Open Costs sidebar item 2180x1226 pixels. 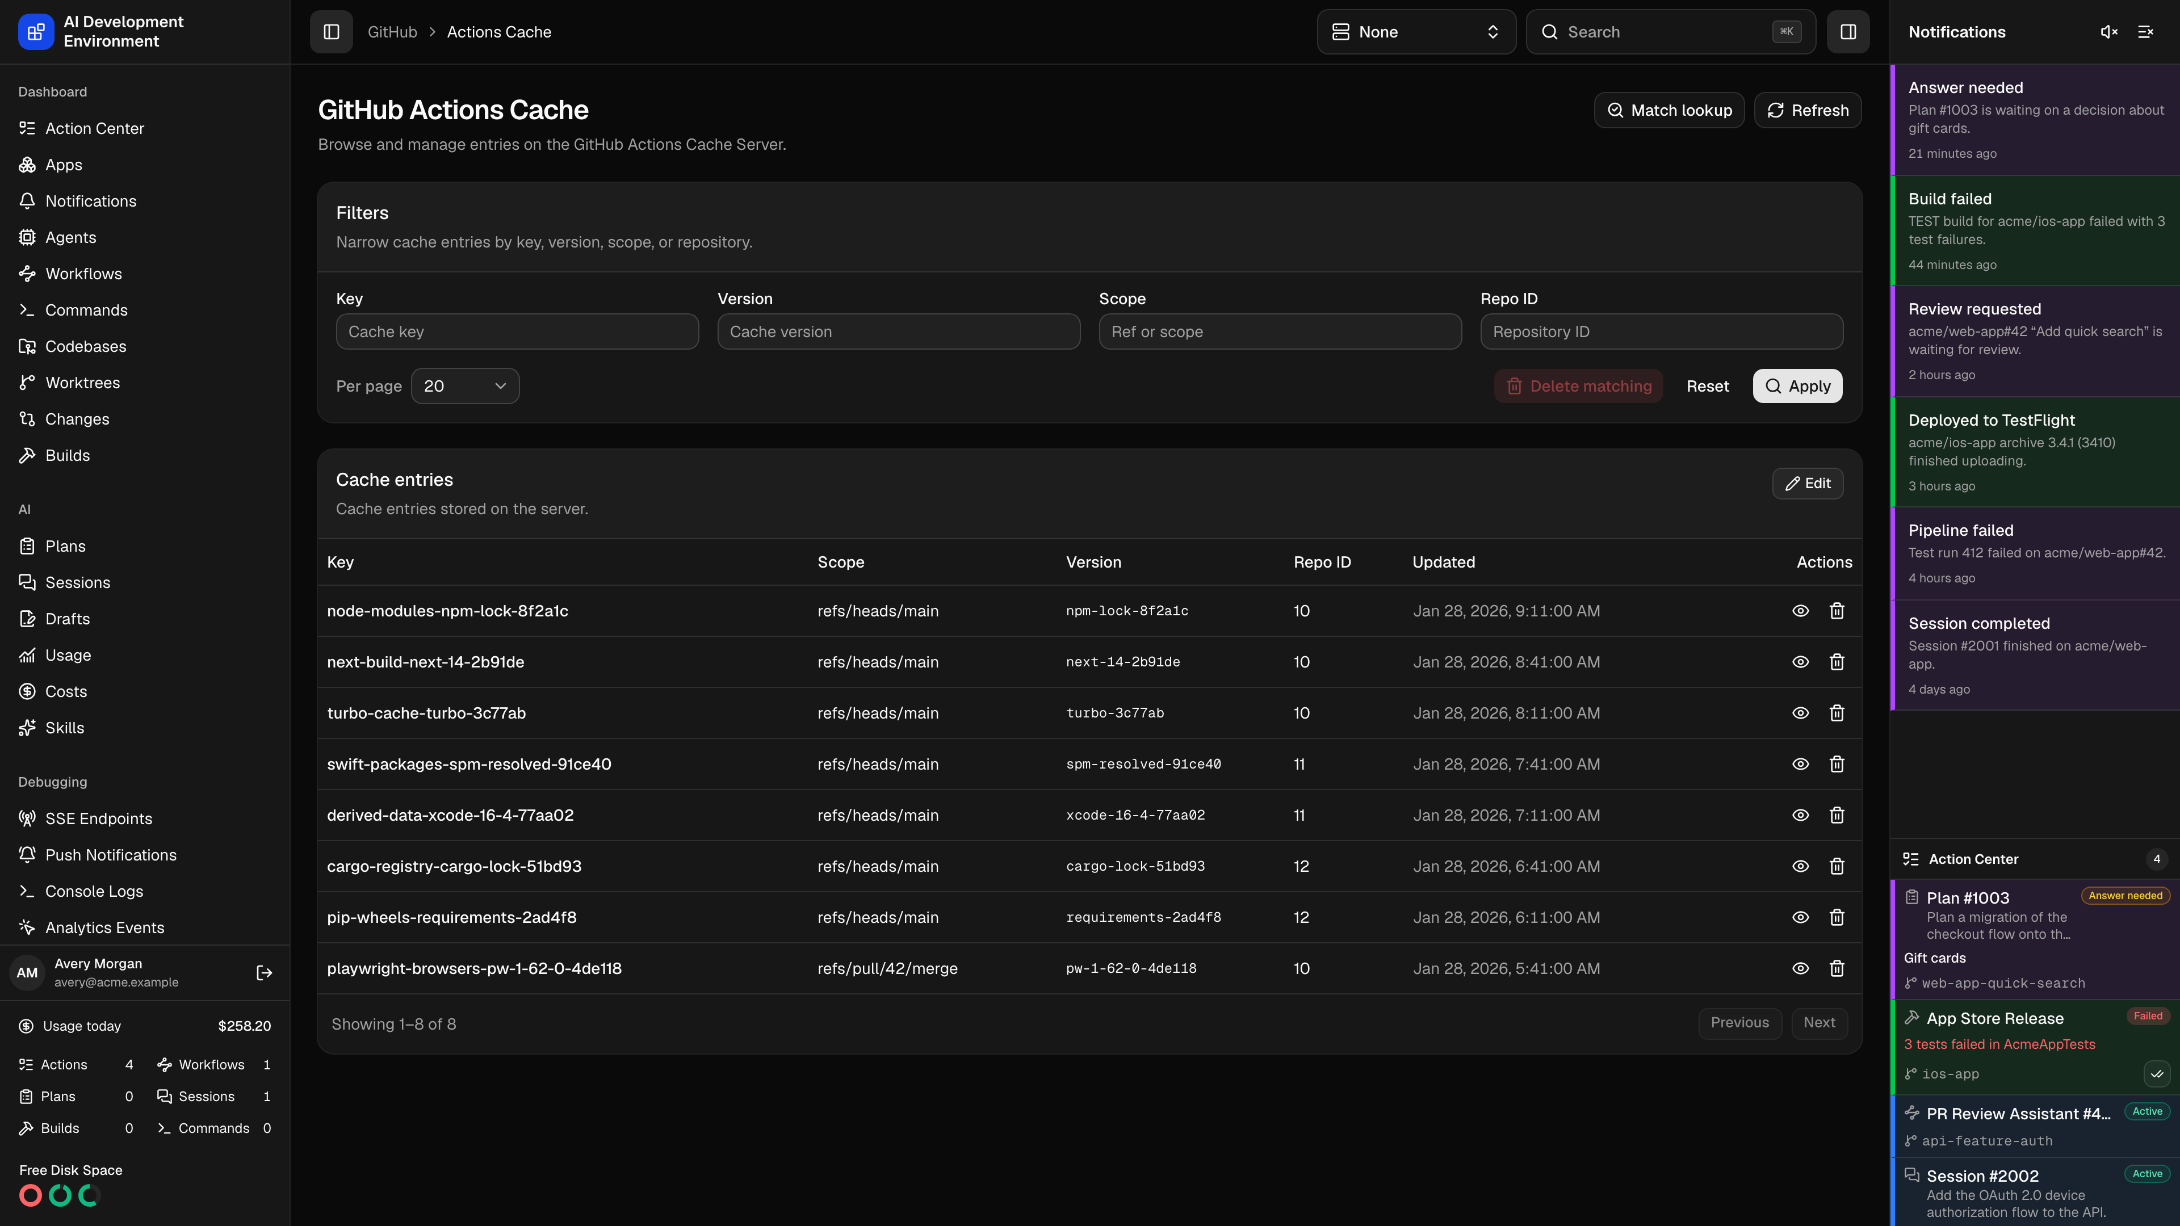coord(145,692)
